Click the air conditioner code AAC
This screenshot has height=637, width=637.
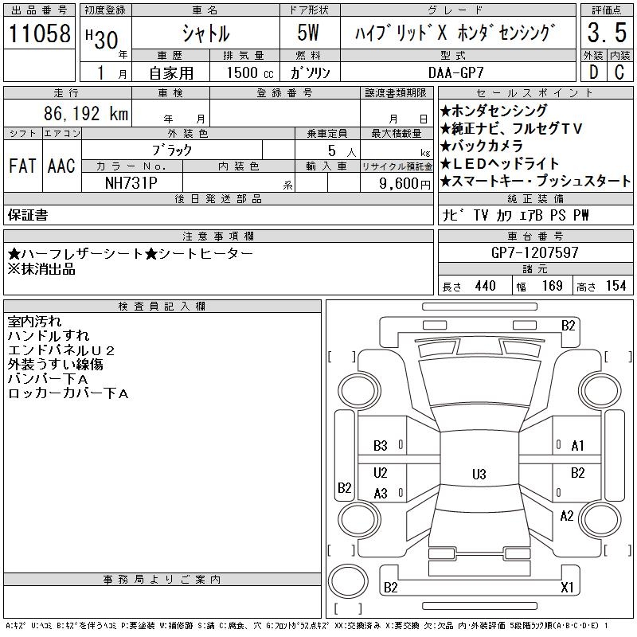(62, 166)
